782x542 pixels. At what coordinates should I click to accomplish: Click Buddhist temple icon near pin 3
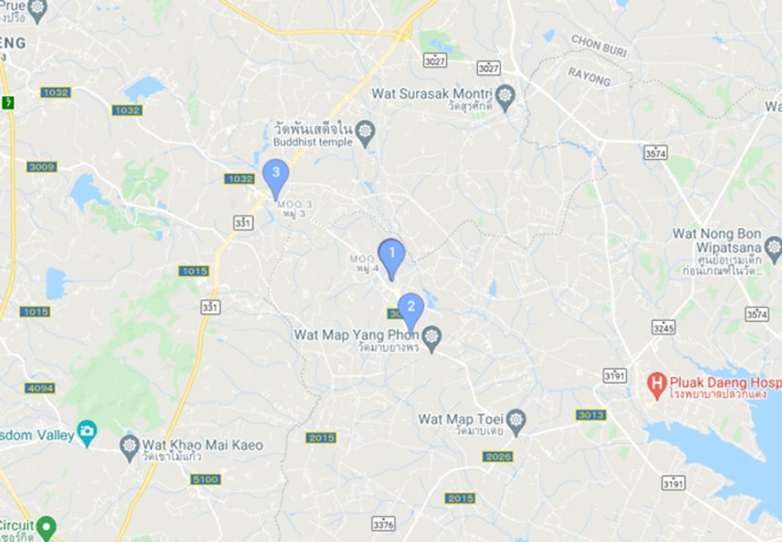click(365, 134)
